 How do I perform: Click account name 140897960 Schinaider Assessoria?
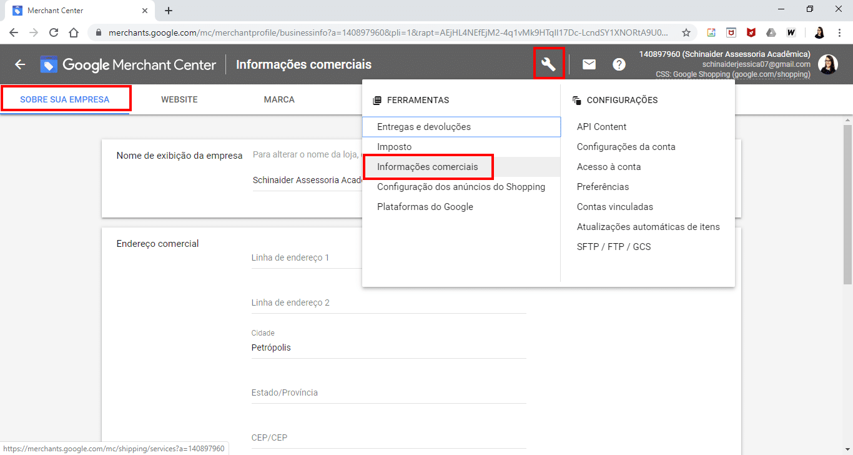click(x=724, y=54)
